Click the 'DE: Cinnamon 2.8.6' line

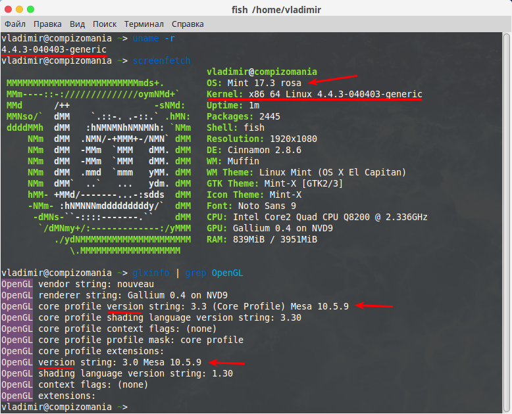click(x=254, y=150)
